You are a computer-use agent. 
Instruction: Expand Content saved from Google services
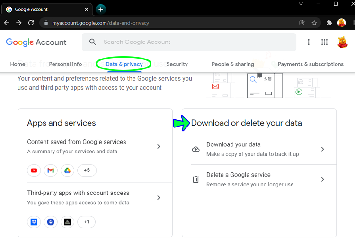[x=159, y=146]
